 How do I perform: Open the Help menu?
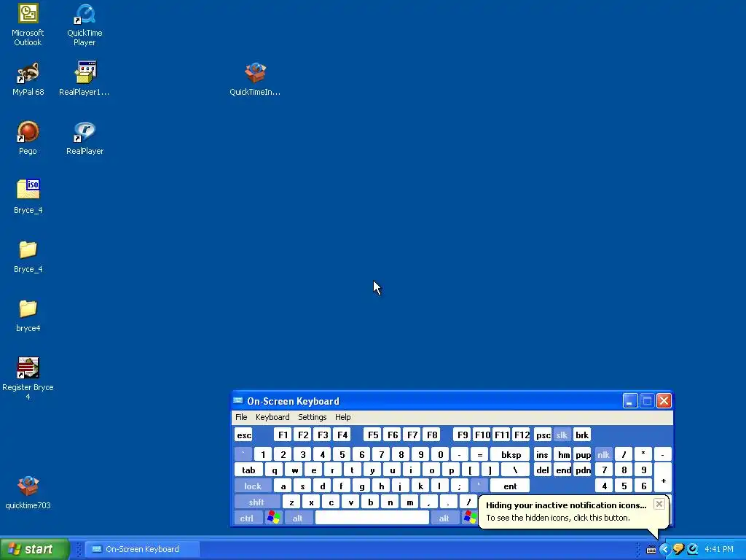pyautogui.click(x=342, y=417)
